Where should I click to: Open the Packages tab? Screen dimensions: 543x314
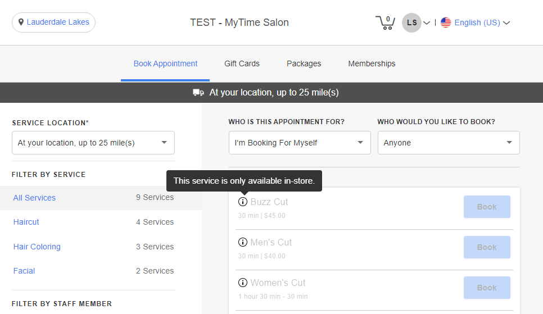304,63
